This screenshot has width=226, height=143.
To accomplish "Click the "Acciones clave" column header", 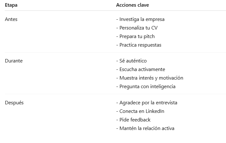I will click(132, 5).
